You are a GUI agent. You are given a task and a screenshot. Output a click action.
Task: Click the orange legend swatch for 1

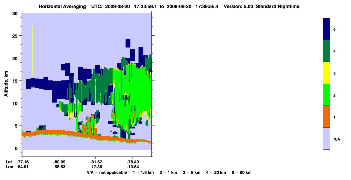[326, 117]
